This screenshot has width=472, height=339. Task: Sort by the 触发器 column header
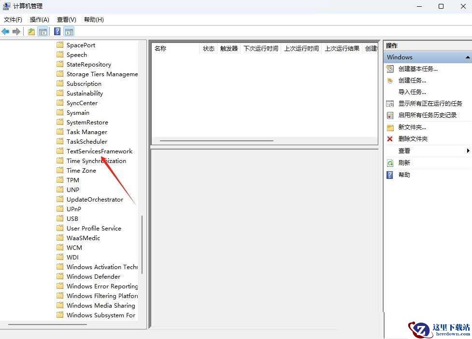(x=229, y=48)
